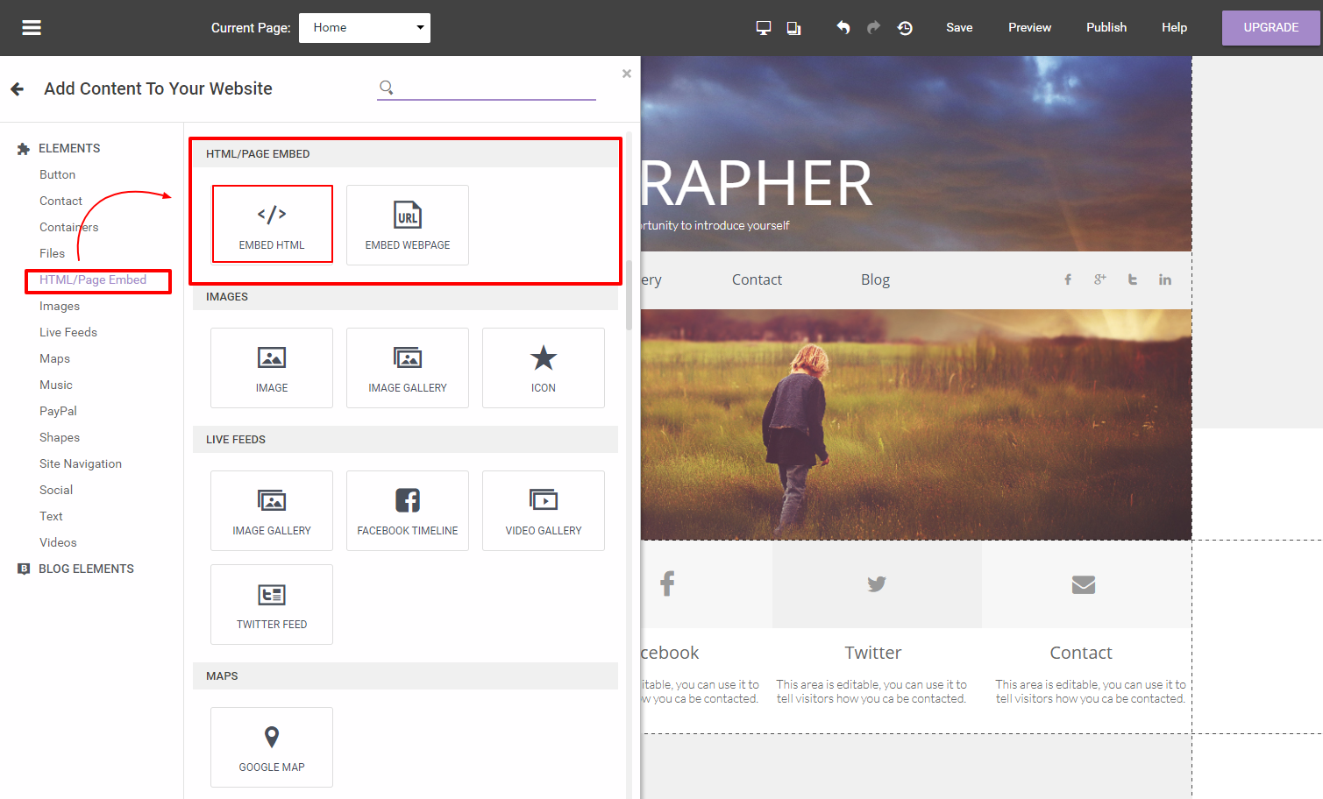Open revision history clock icon
The image size is (1323, 799).
point(905,28)
